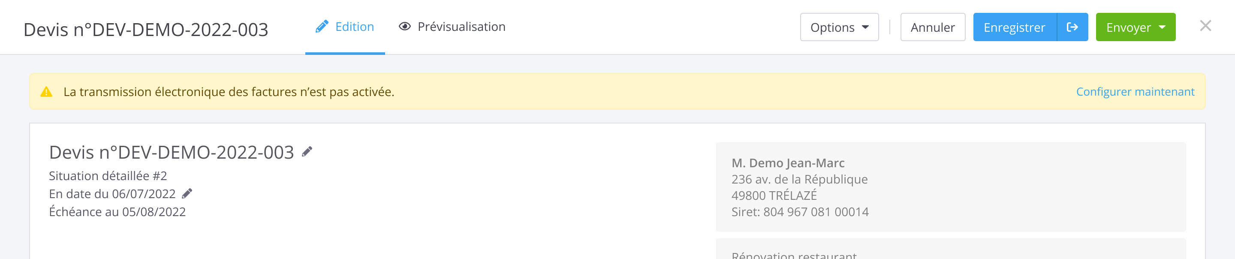Open the green Envoyer dropdown
Screen dimensions: 1235x259
[x=1135, y=27]
